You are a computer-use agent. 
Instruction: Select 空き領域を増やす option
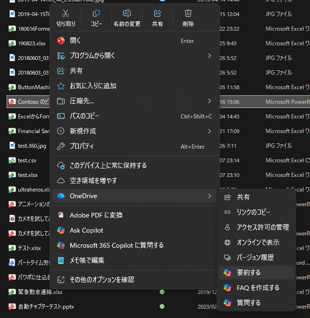[93, 181]
